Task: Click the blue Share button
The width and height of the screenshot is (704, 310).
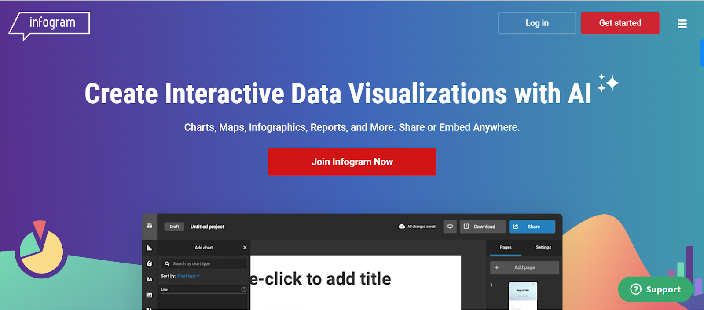Action: (x=532, y=227)
